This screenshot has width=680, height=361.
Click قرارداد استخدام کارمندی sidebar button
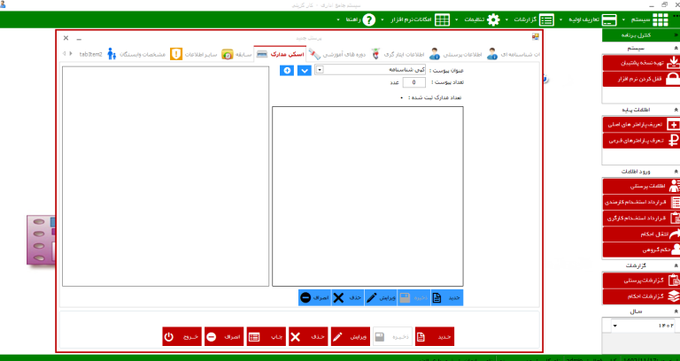click(x=641, y=202)
